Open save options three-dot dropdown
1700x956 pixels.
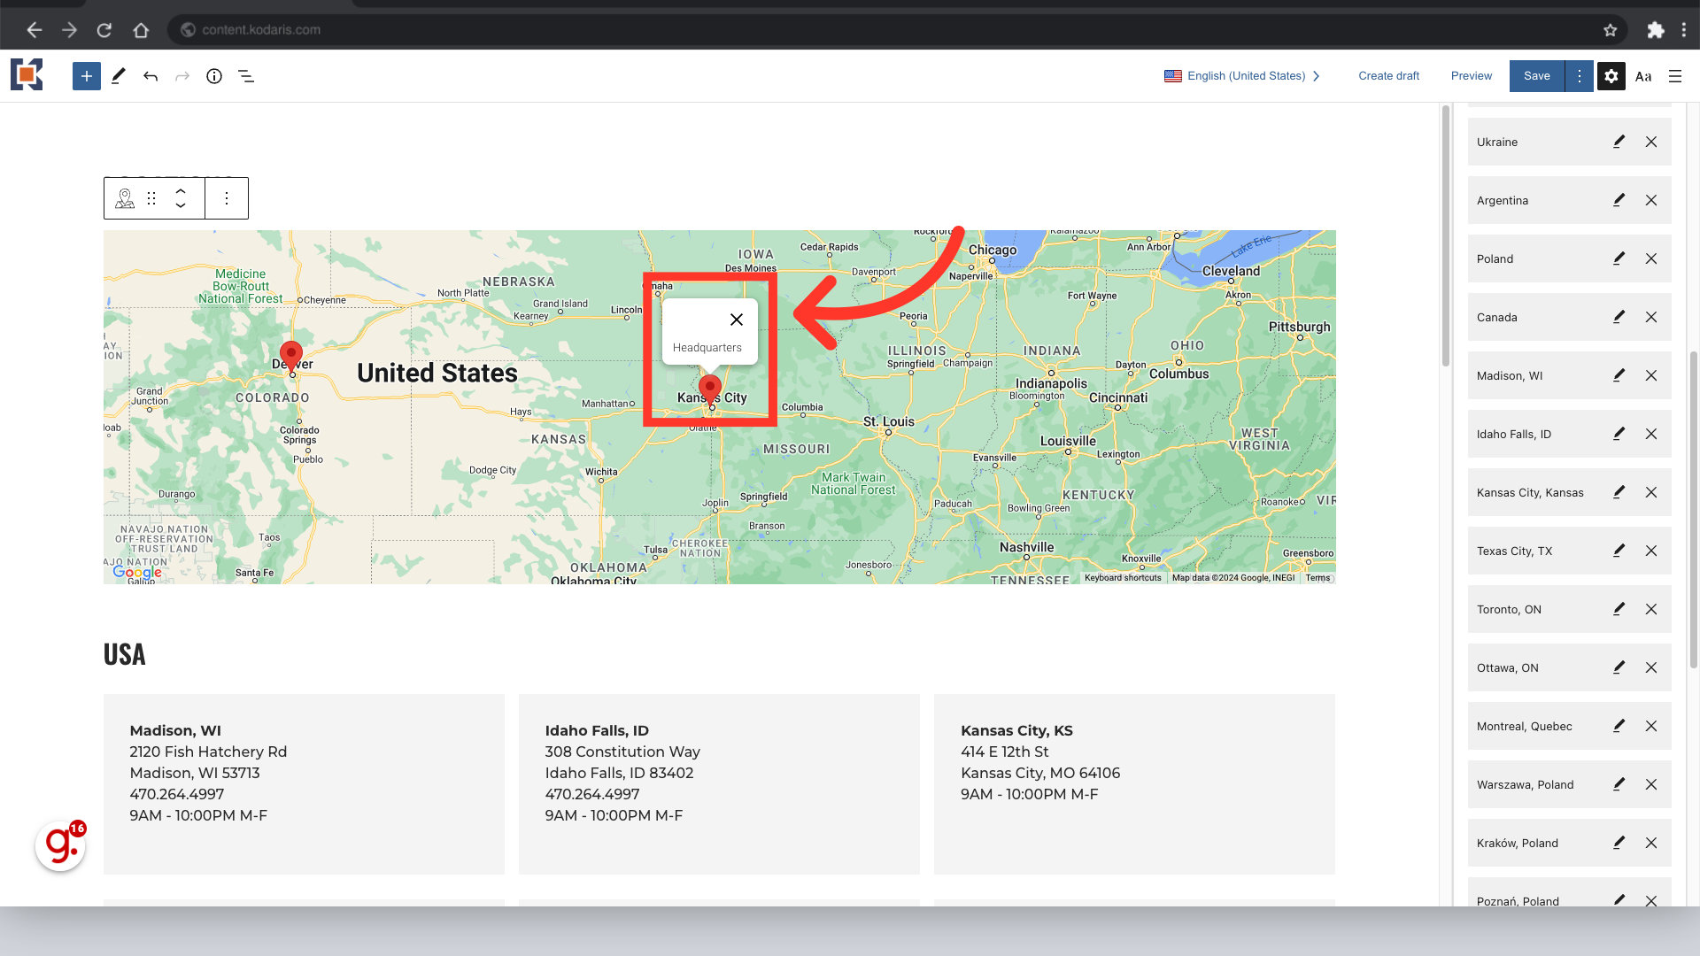click(1580, 76)
